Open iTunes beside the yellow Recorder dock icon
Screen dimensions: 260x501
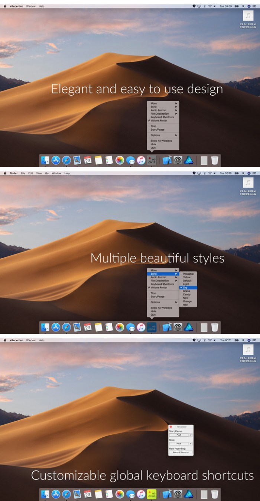point(141,494)
